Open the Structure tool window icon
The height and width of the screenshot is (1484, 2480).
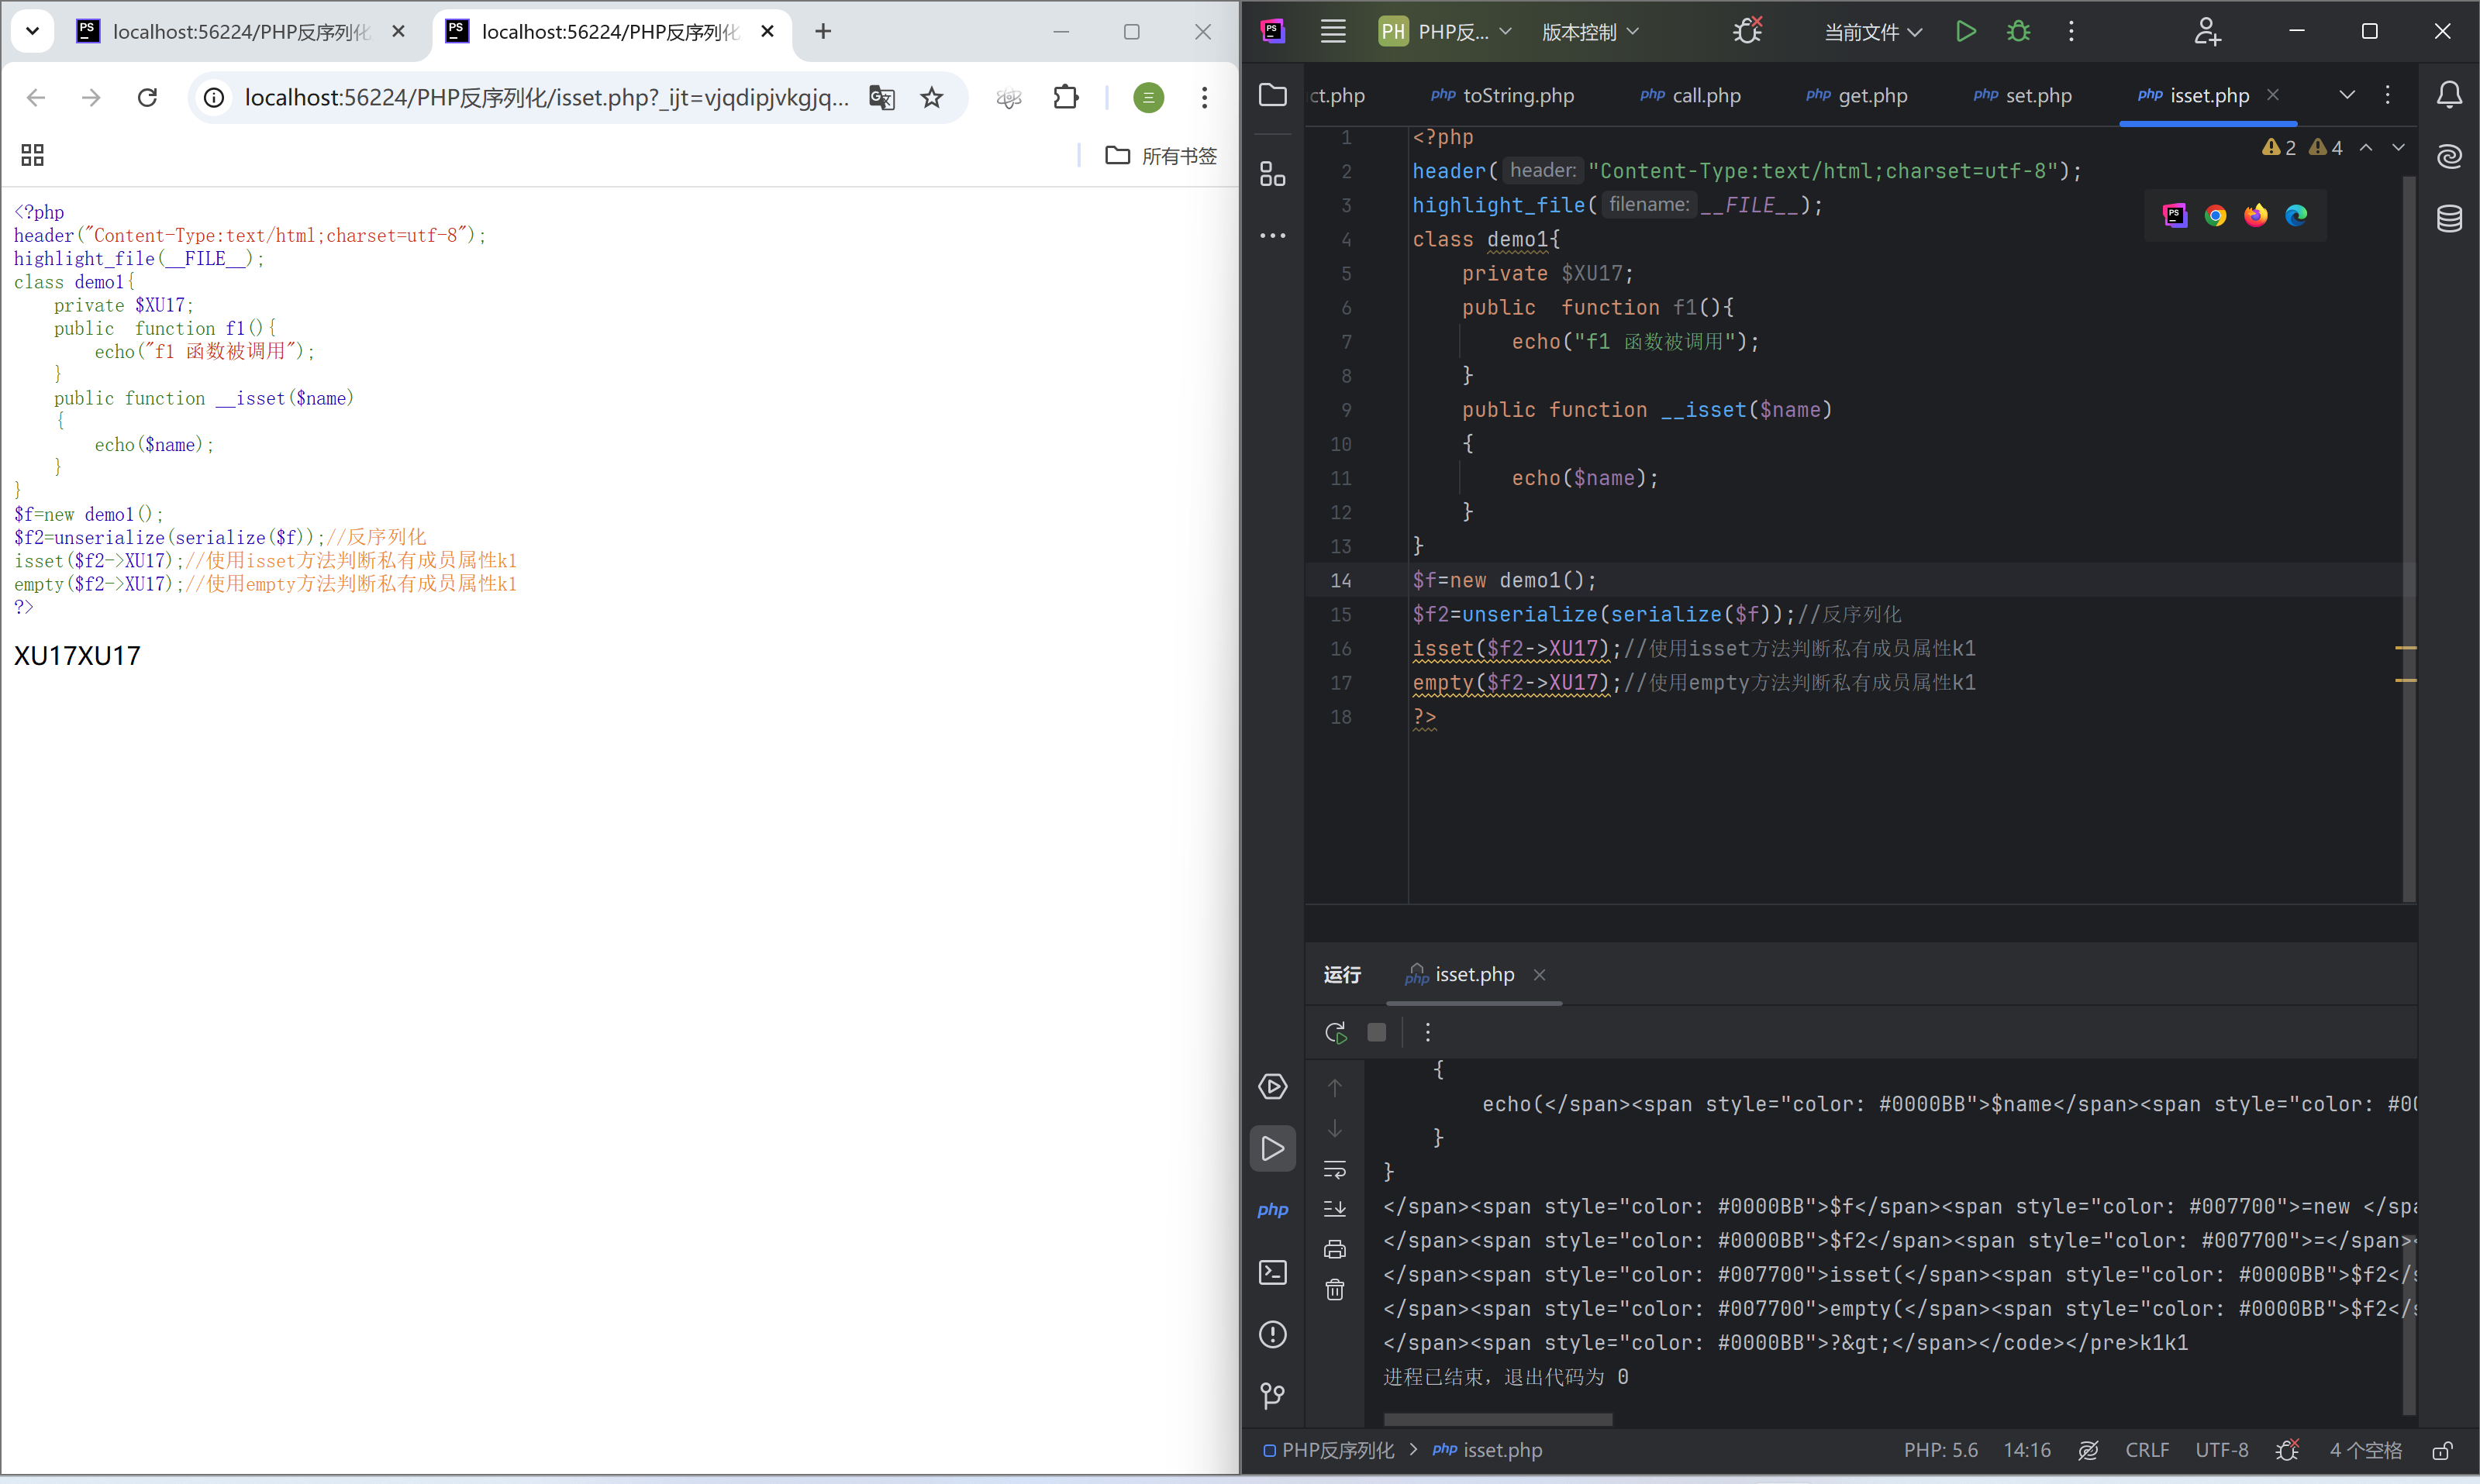click(1272, 173)
